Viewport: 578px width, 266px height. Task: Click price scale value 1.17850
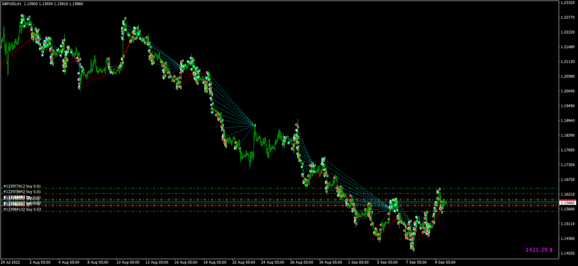(568, 150)
